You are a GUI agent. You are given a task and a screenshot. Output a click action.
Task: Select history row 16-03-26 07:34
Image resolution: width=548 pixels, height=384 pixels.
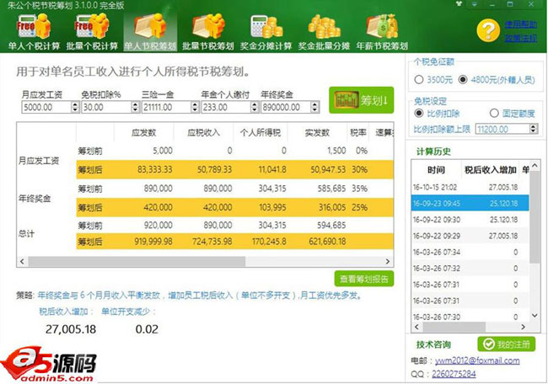coord(470,252)
